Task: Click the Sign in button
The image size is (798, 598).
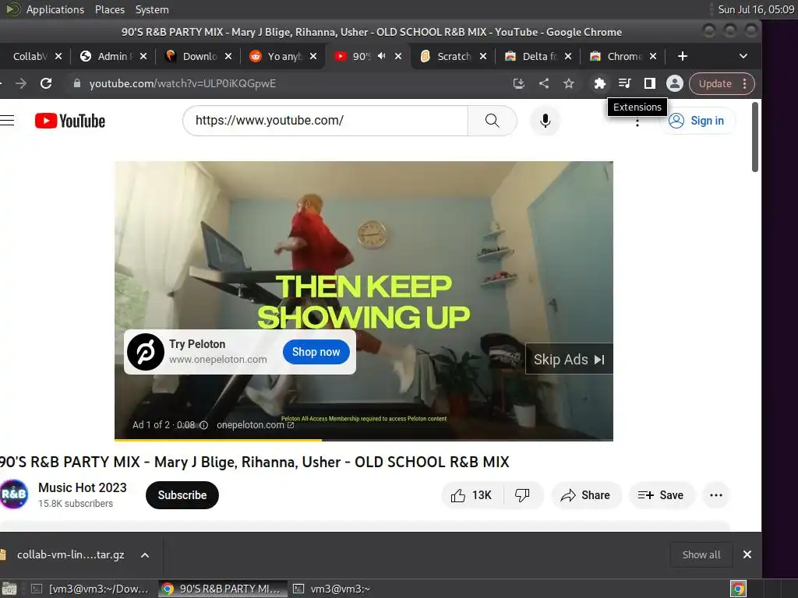Action: click(697, 121)
